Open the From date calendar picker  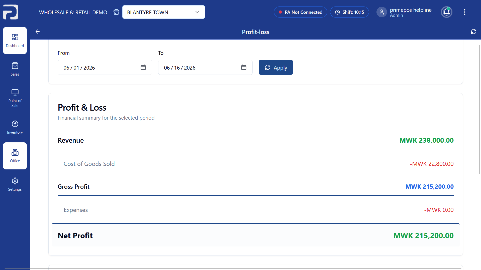tap(143, 67)
